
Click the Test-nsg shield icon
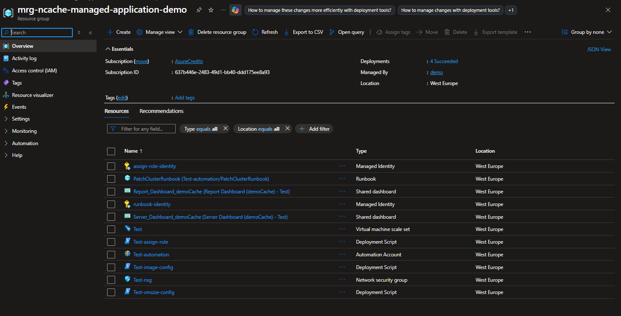[x=127, y=279]
